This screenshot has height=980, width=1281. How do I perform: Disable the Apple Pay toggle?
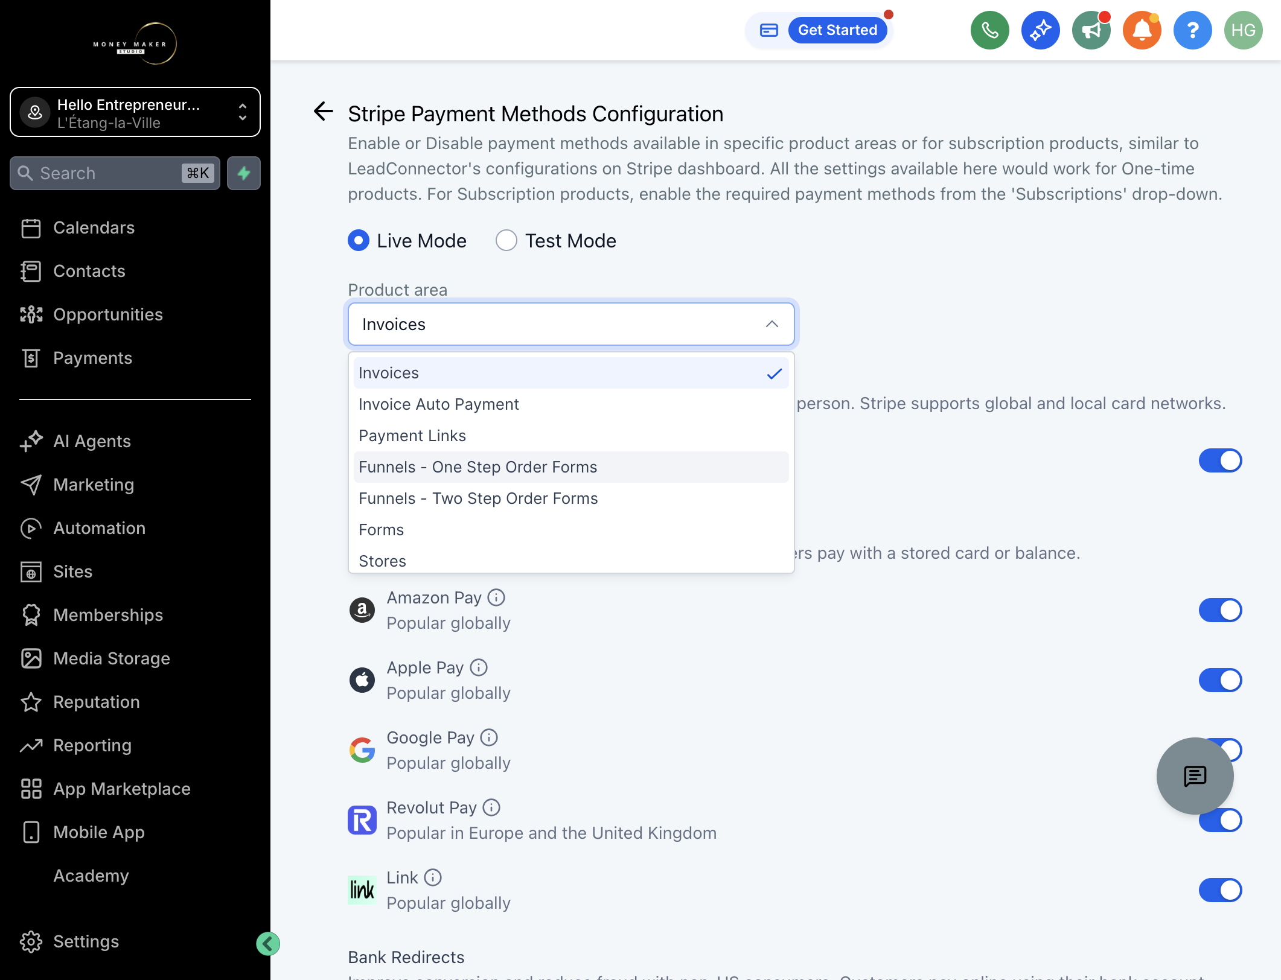pyautogui.click(x=1220, y=680)
